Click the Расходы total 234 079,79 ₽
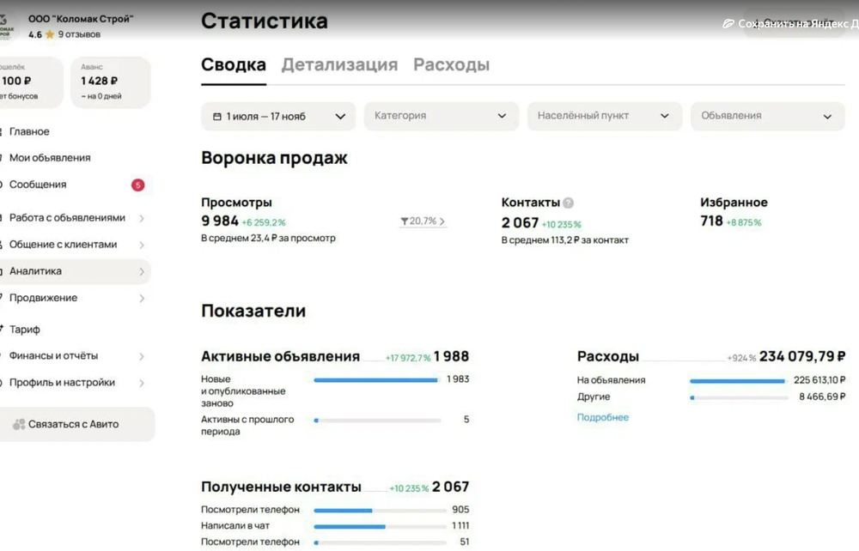This screenshot has height=551, width=859. (x=802, y=356)
